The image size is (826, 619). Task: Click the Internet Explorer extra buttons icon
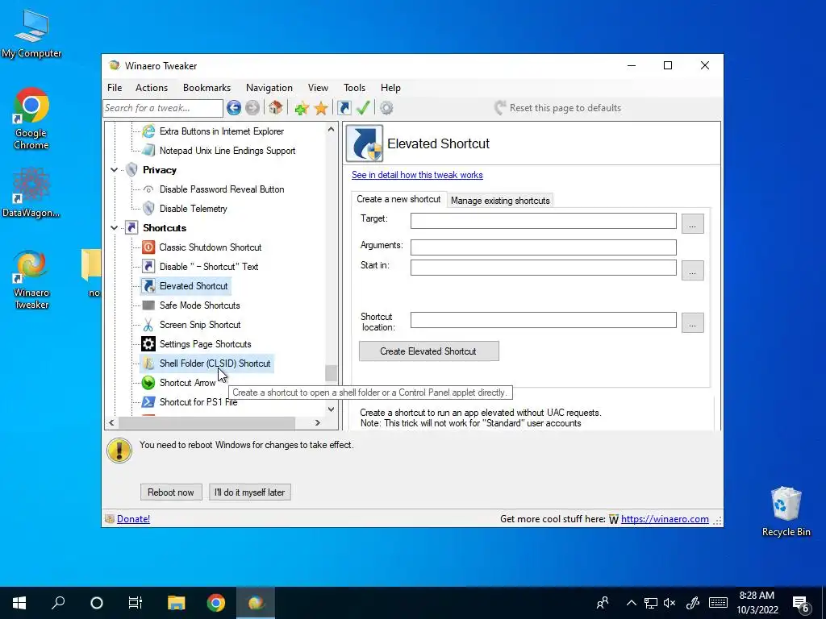pyautogui.click(x=148, y=131)
